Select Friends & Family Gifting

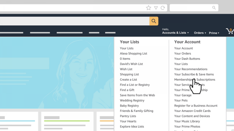(136, 111)
